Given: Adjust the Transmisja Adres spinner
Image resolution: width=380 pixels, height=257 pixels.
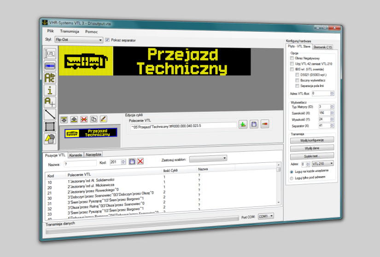Looking at the screenshot, I should pyautogui.click(x=308, y=164).
